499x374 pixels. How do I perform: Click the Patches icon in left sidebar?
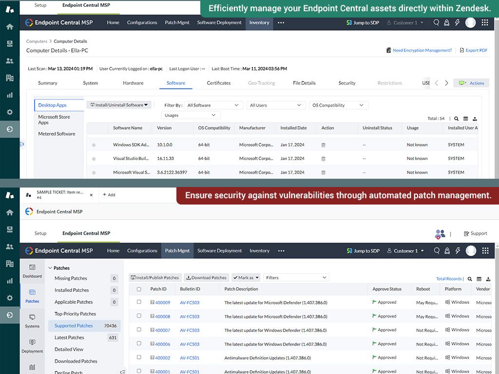[x=32, y=296]
